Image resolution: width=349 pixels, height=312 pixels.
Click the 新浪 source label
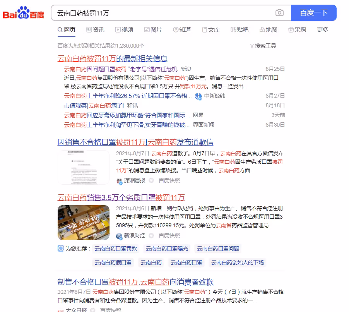[x=186, y=69]
